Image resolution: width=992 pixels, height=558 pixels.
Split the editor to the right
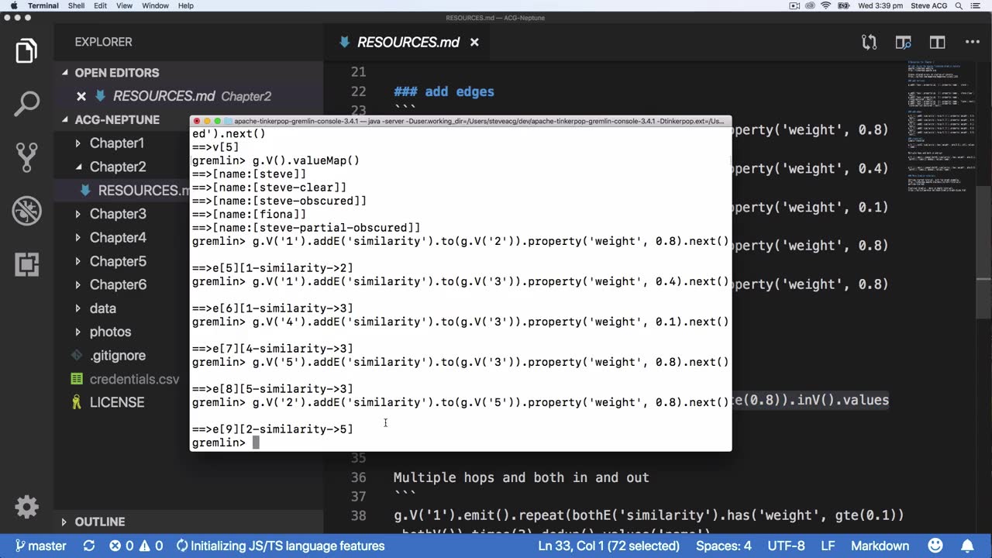(x=938, y=43)
